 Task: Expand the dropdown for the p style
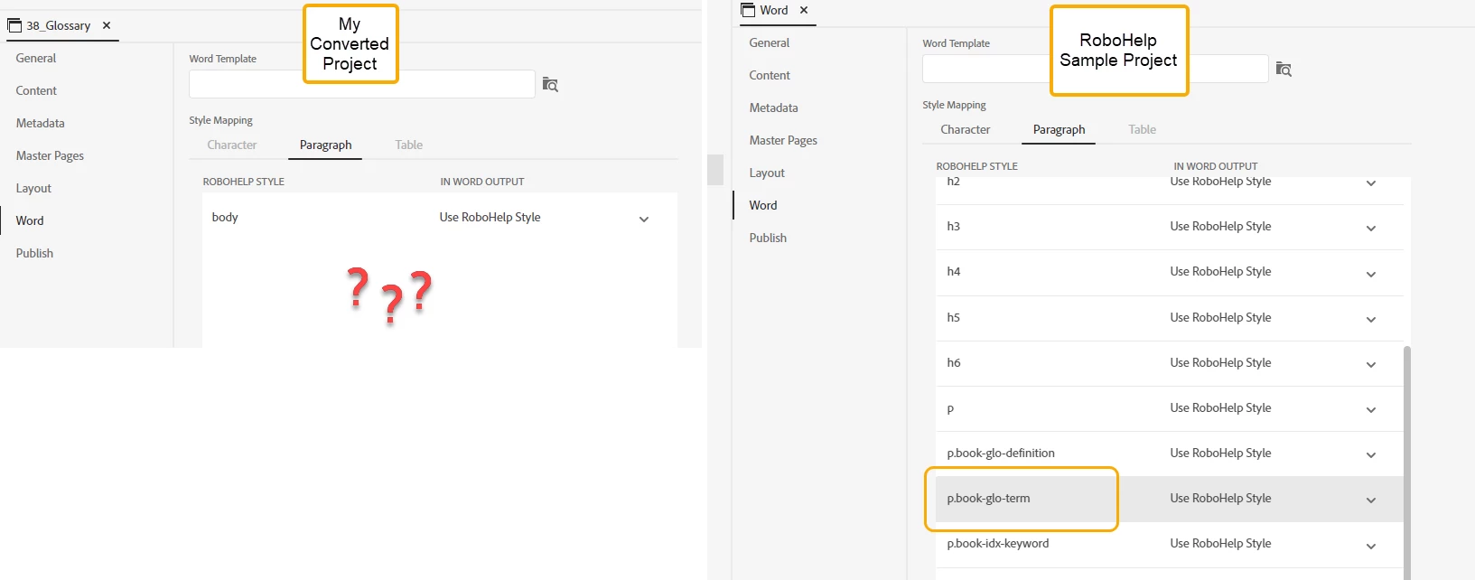(x=1371, y=409)
